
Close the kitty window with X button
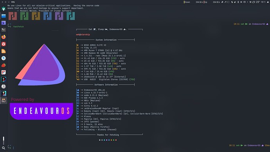click(2, 2)
